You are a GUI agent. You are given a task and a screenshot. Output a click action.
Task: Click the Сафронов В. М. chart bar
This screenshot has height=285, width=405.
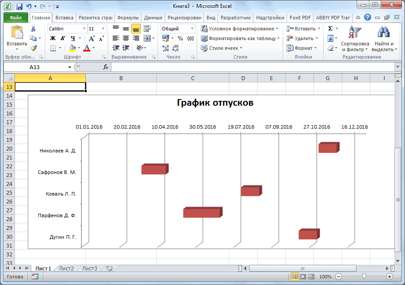point(154,170)
